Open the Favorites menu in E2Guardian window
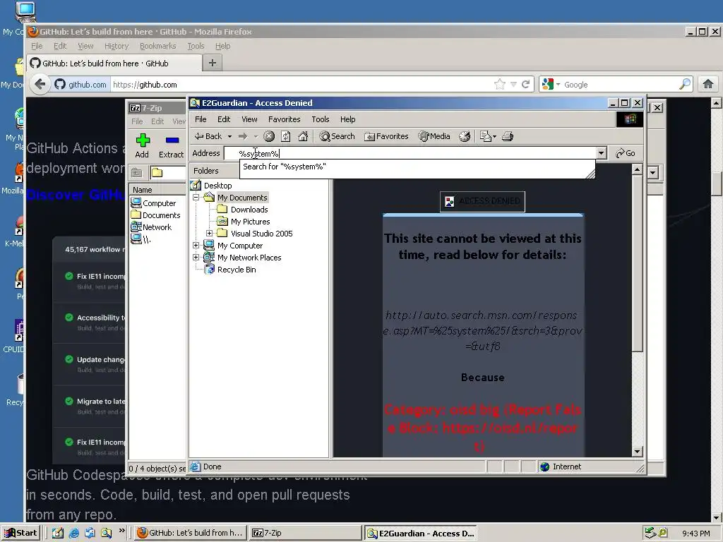 (x=284, y=119)
